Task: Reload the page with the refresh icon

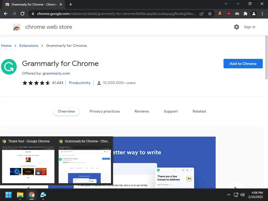Action: (x=23, y=14)
